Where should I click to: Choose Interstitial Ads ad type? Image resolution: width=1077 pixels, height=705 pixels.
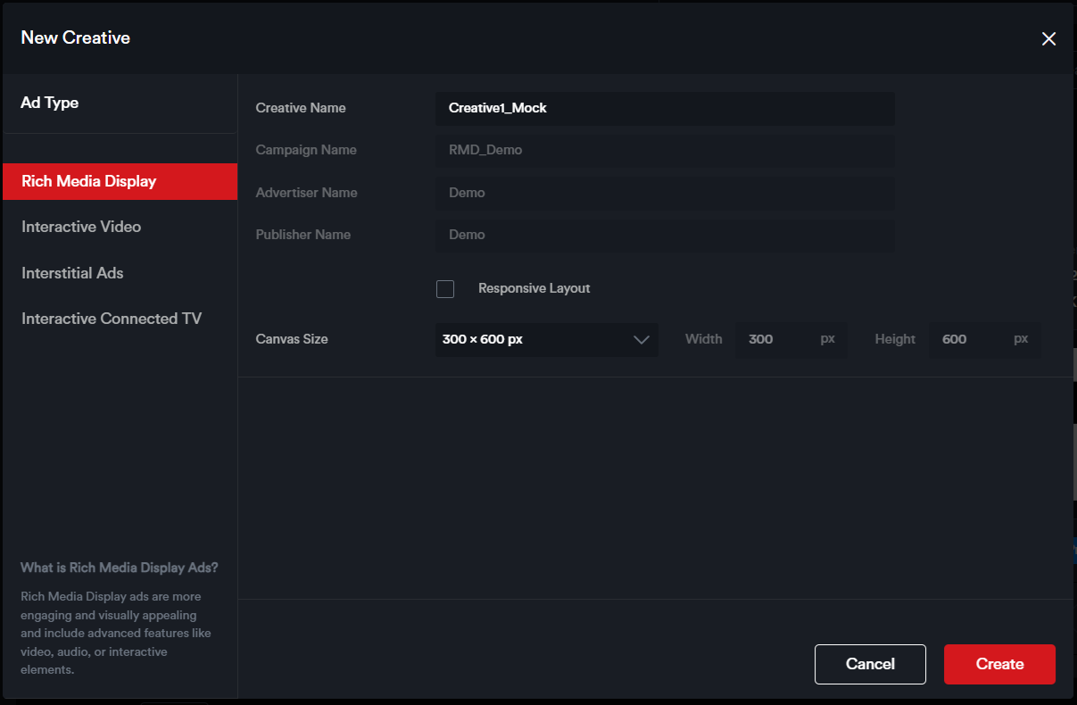click(x=72, y=273)
